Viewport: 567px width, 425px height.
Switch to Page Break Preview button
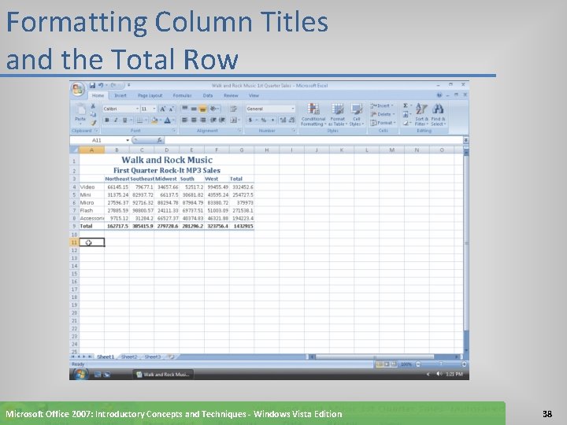[x=394, y=364]
